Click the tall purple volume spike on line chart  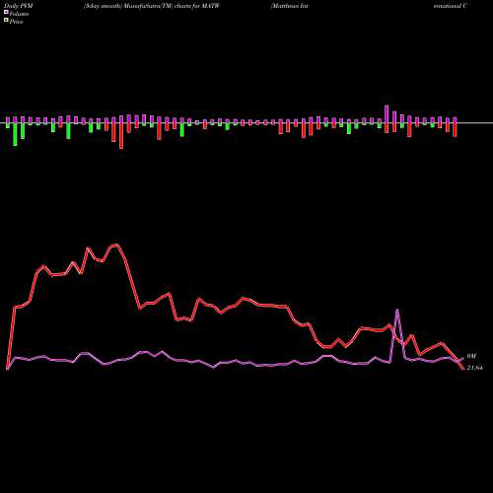[x=397, y=310]
